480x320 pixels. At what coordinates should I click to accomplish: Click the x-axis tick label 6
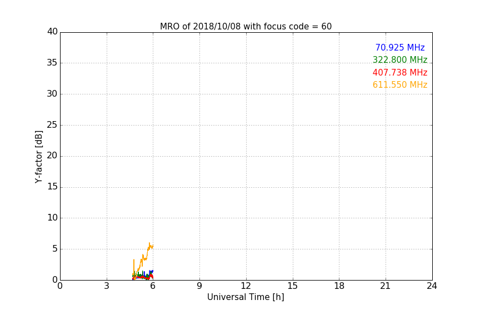point(153,286)
